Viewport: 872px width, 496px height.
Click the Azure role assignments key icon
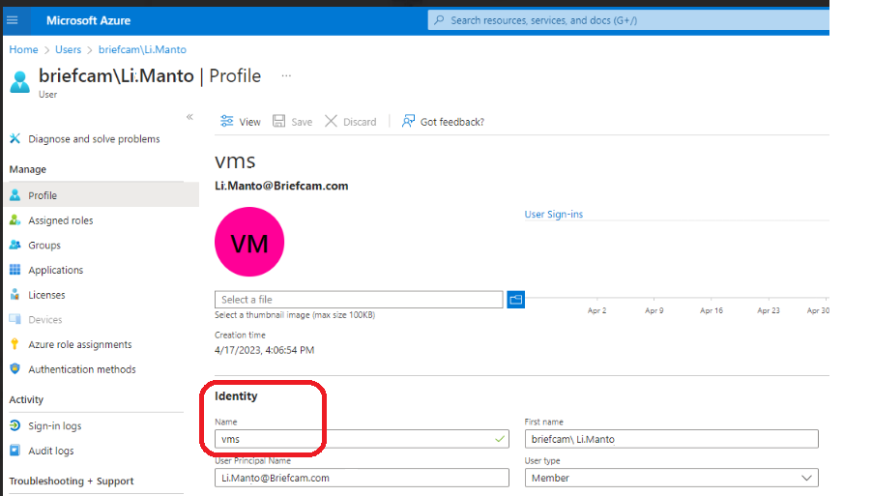point(15,344)
